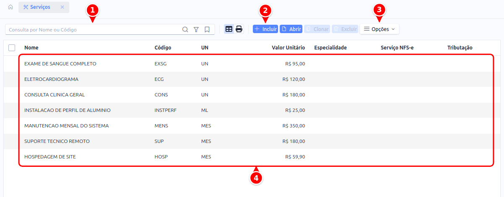Sort by the Código column header

(163, 48)
